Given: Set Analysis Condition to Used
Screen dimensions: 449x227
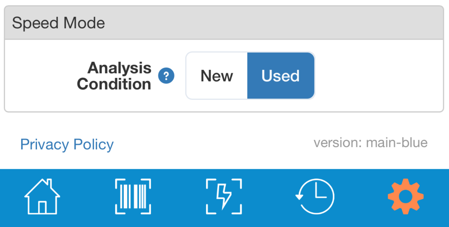Looking at the screenshot, I should click(x=280, y=76).
